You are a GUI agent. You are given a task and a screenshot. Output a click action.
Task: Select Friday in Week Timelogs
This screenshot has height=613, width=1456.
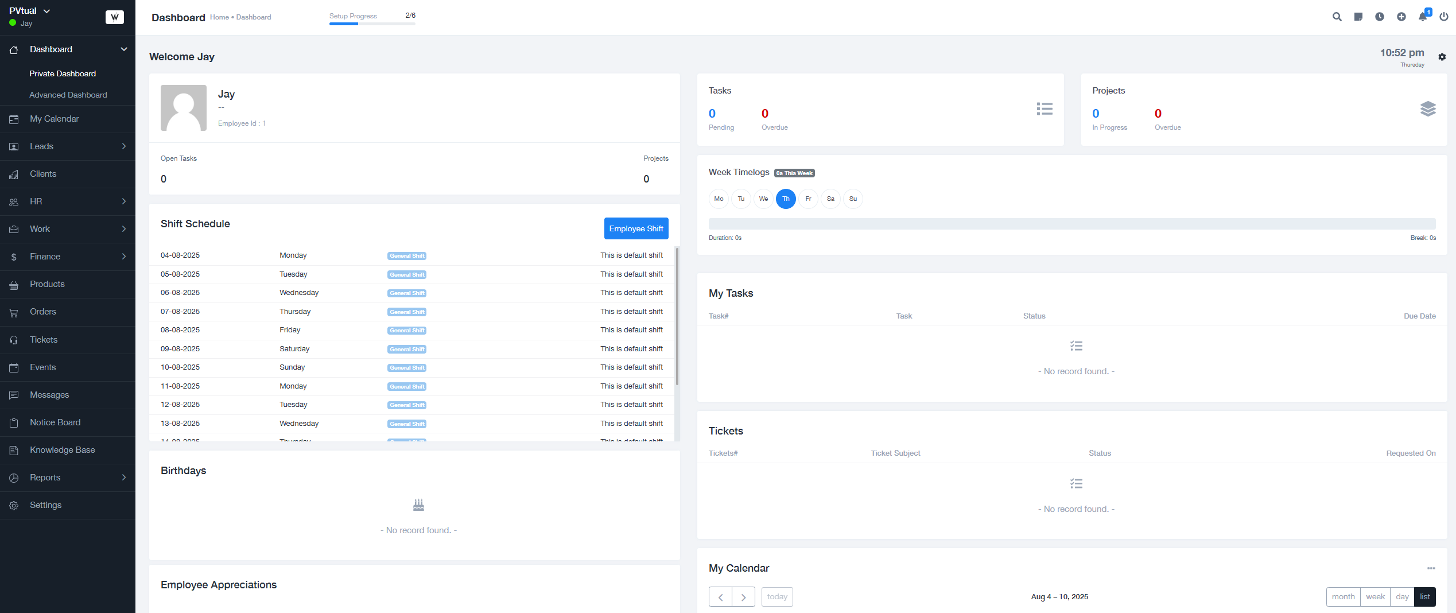tap(807, 199)
